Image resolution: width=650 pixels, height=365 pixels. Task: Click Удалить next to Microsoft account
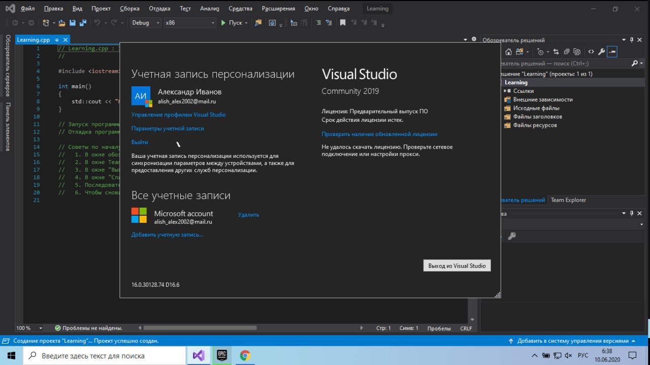[x=248, y=215]
